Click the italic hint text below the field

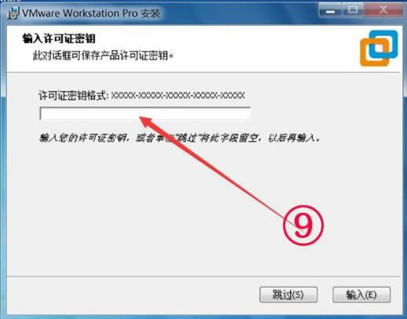(x=180, y=138)
